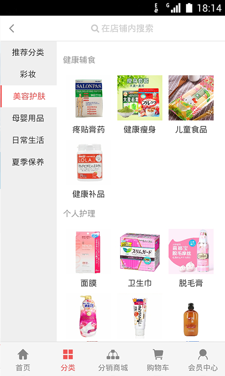Tap the back arrow icon
Viewport: 225px width, 376px height.
click(12, 29)
